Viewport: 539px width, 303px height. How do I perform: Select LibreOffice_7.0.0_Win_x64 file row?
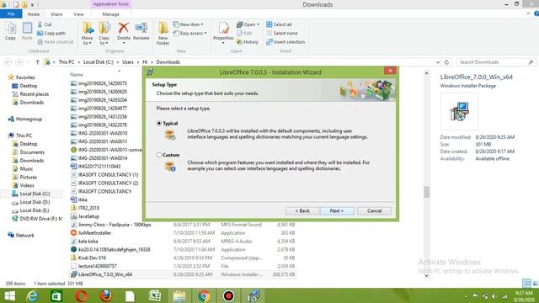[183, 274]
